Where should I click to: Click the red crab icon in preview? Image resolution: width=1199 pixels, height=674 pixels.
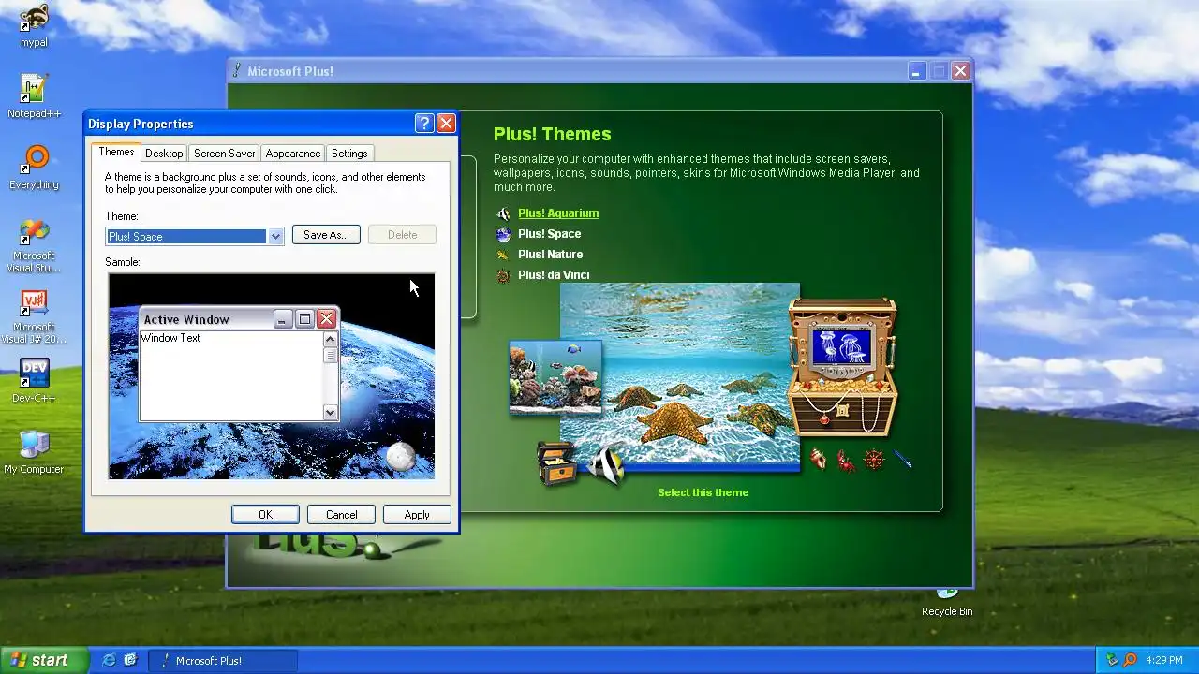pos(846,461)
